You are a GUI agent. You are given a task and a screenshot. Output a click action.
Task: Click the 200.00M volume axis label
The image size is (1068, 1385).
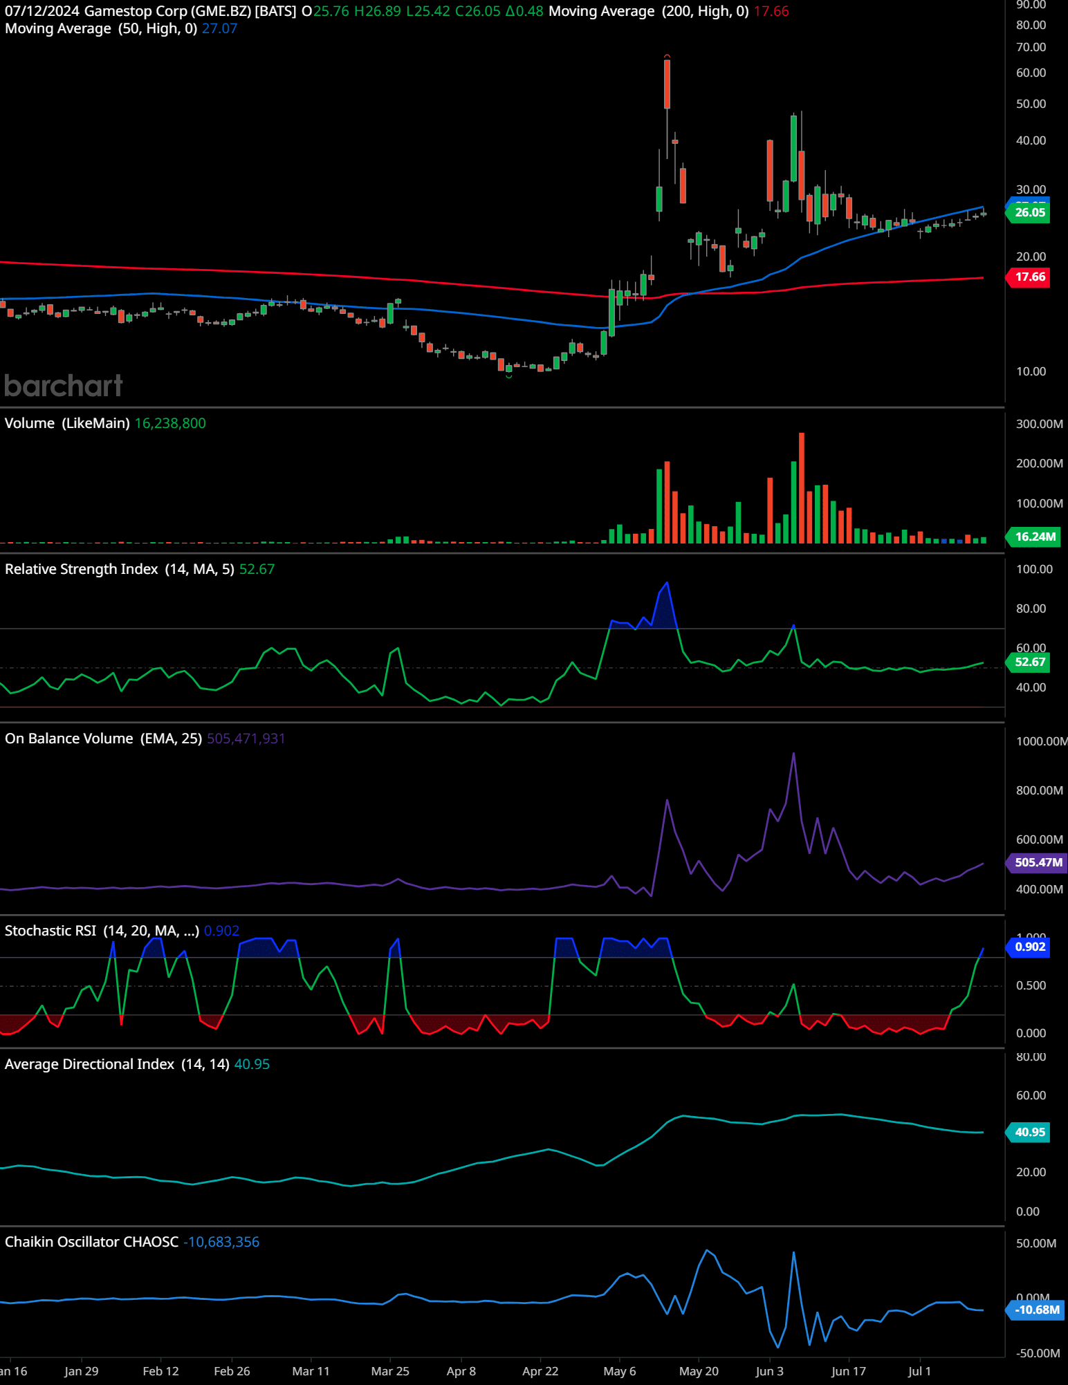[x=1039, y=463]
